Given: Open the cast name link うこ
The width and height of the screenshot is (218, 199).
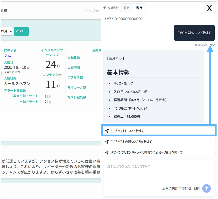Looking at the screenshot, I should pos(8,55).
